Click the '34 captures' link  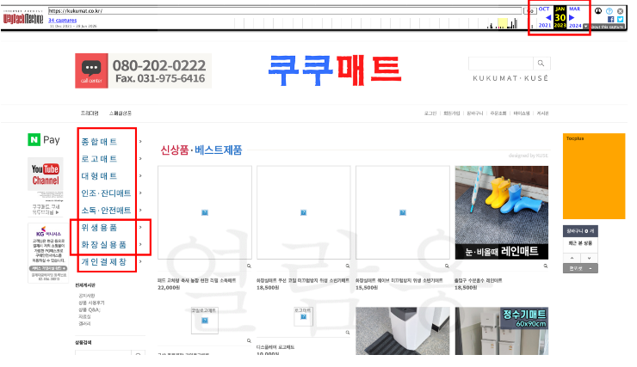(x=63, y=21)
